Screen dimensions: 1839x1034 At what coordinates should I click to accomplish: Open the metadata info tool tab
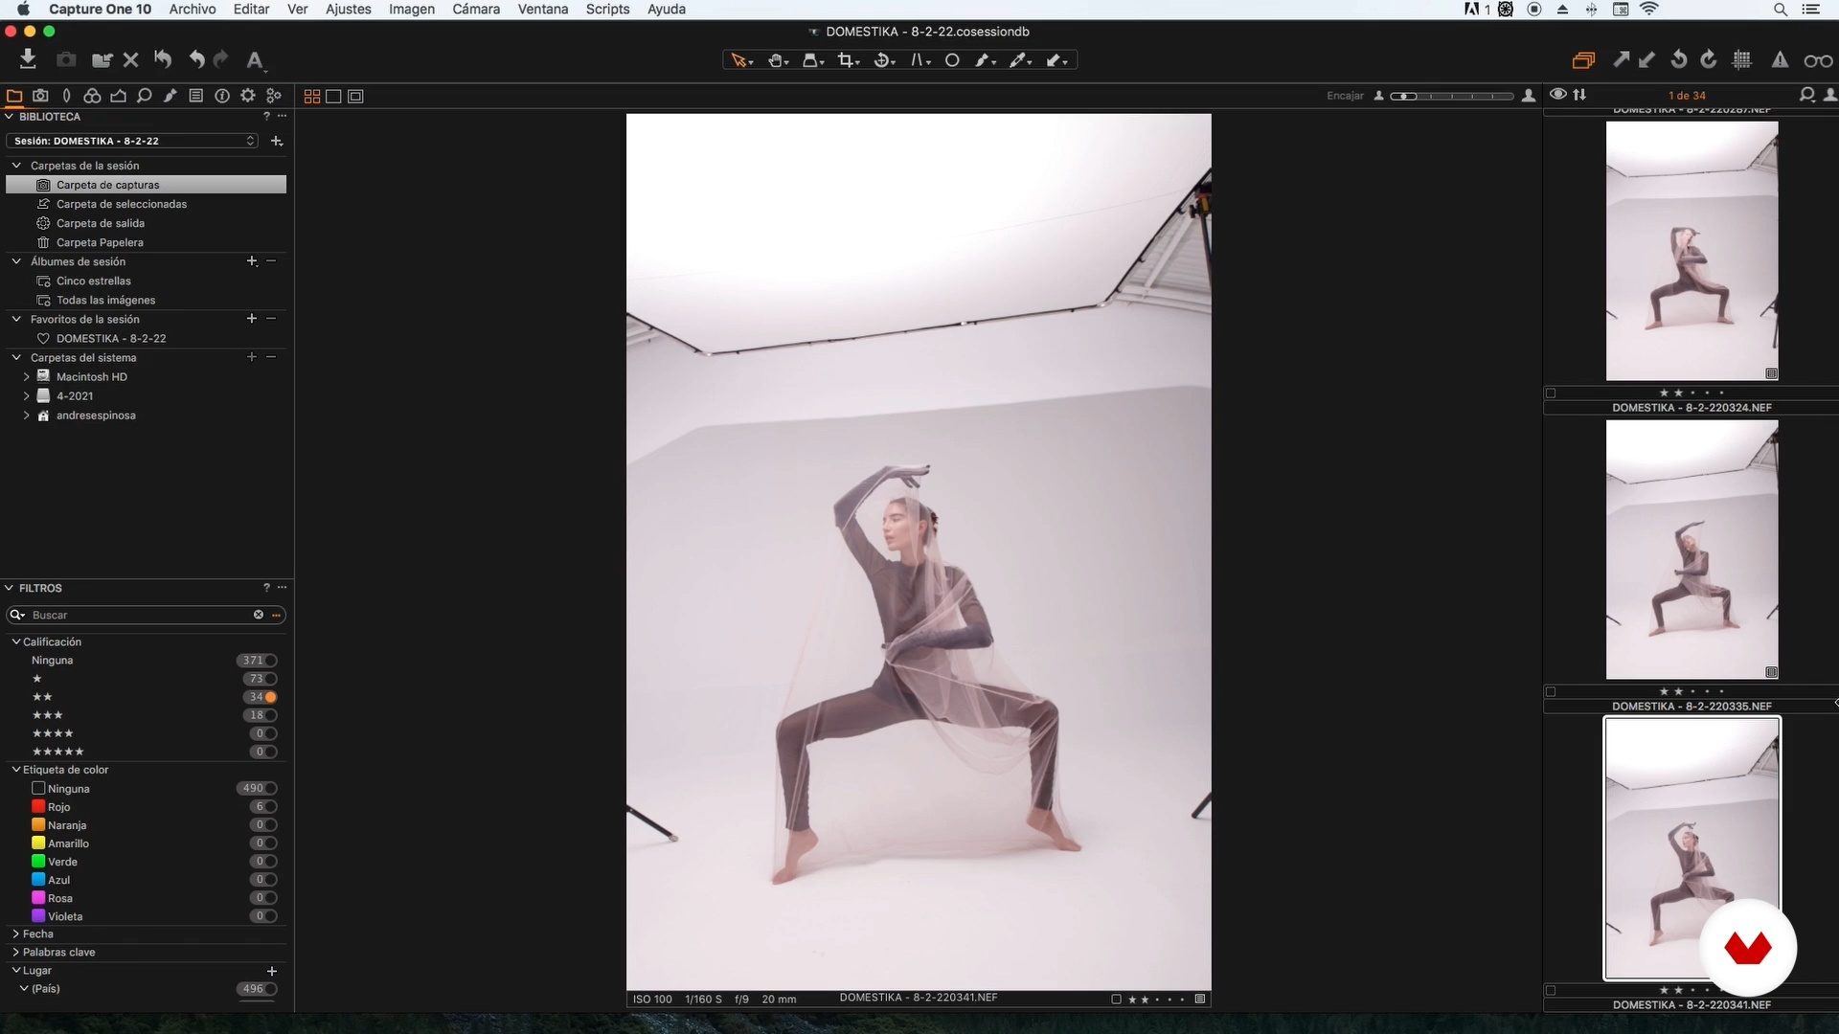click(222, 96)
